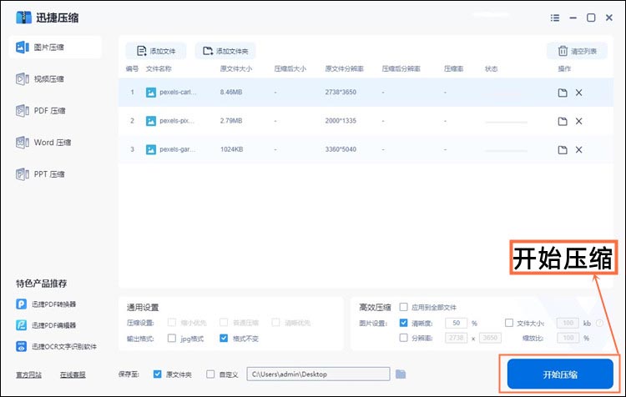626x397 pixels.
Task: Remove the pexels-carl file with X
Action: click(x=579, y=93)
